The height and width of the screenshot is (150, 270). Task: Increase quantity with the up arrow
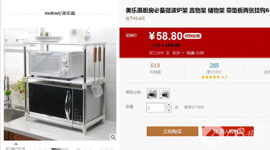tap(169, 105)
